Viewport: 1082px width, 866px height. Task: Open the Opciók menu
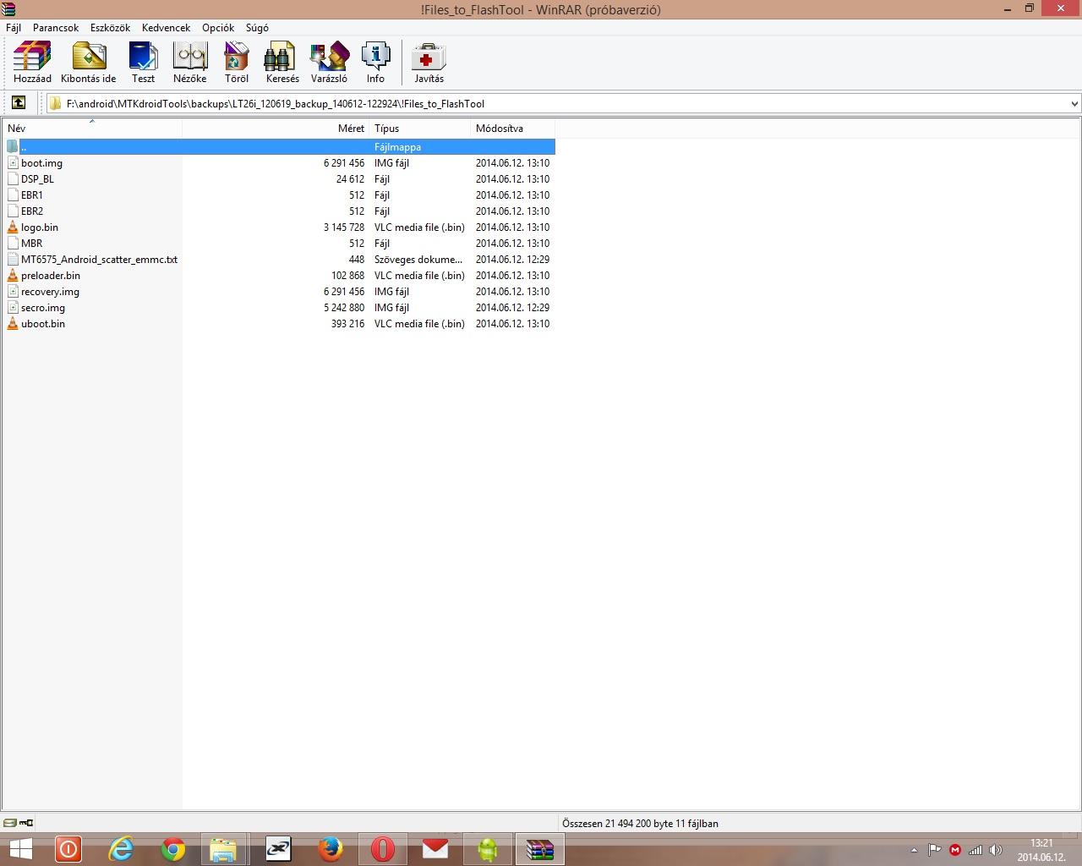(x=218, y=27)
